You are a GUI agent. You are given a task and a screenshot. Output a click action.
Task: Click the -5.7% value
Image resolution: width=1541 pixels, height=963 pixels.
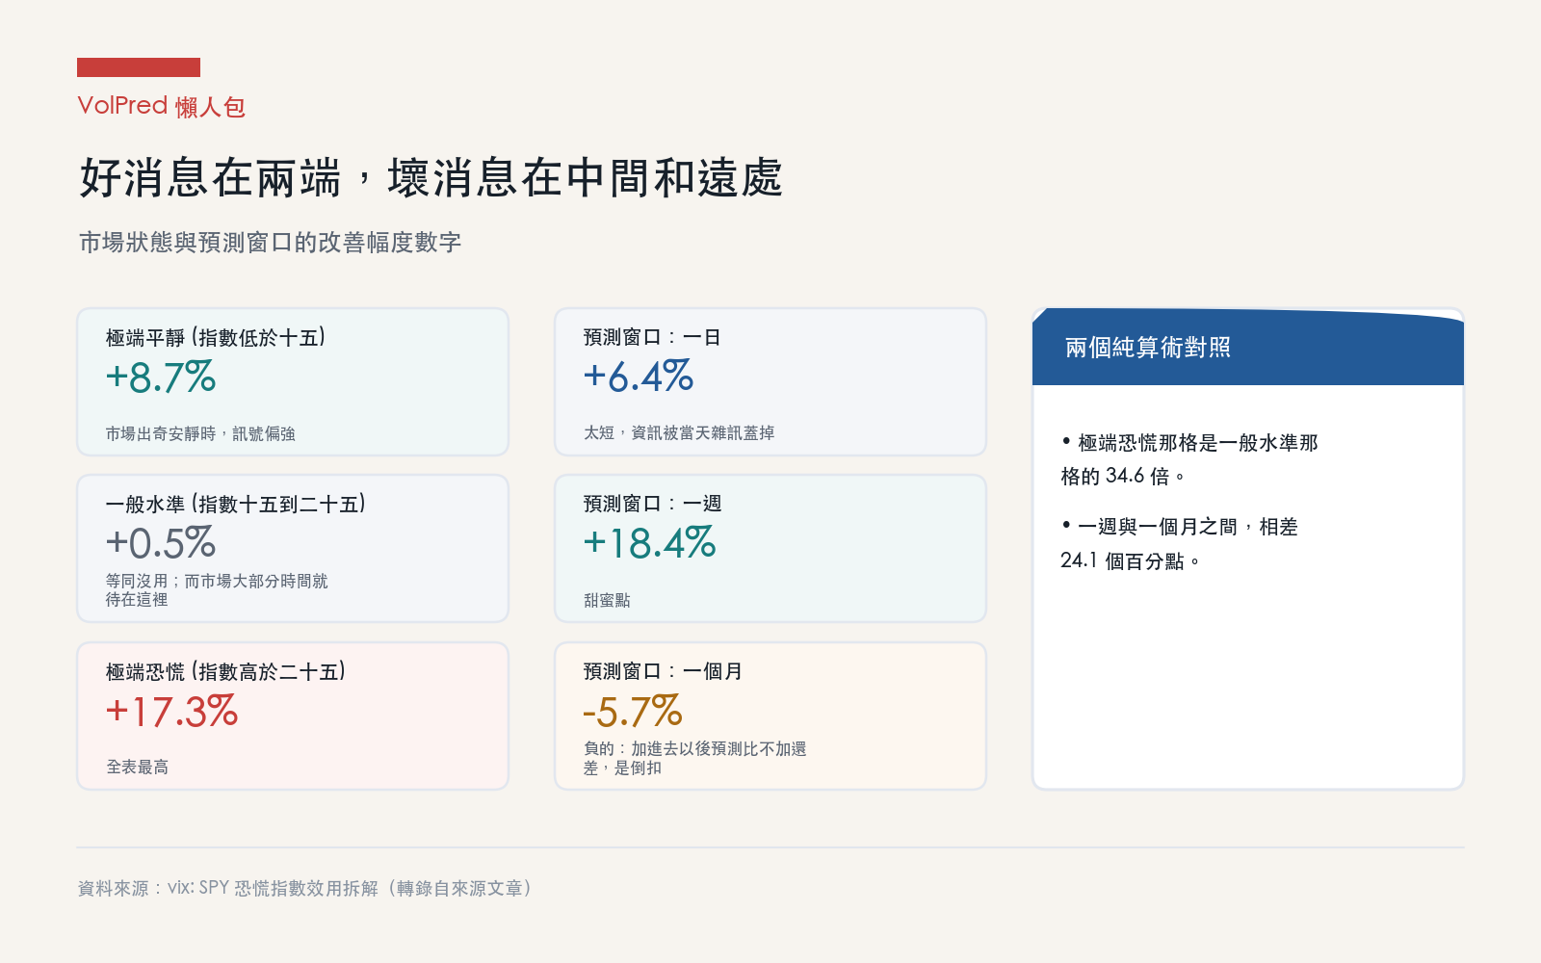[x=633, y=713]
